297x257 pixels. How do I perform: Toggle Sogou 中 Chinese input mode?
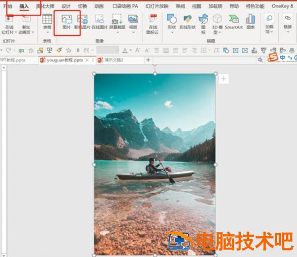[x=282, y=58]
